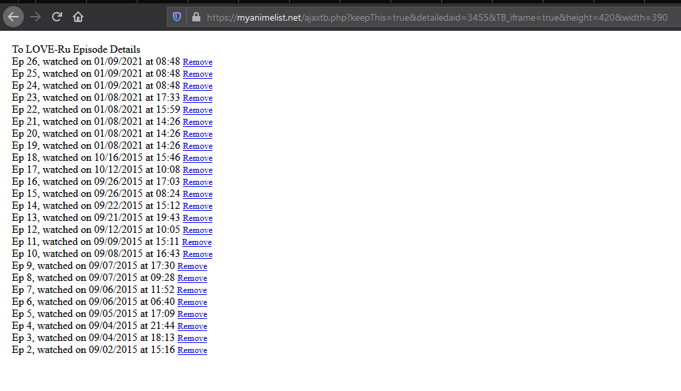The width and height of the screenshot is (681, 391).
Task: Remove the Ep 15 watch entry
Action: click(198, 194)
